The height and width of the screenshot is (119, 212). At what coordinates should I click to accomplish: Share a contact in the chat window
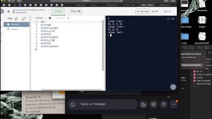click(153, 104)
